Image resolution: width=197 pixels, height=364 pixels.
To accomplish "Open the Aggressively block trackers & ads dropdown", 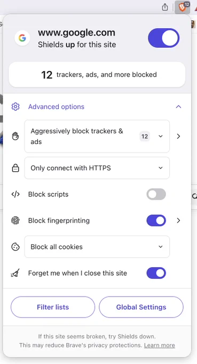I will [97, 136].
